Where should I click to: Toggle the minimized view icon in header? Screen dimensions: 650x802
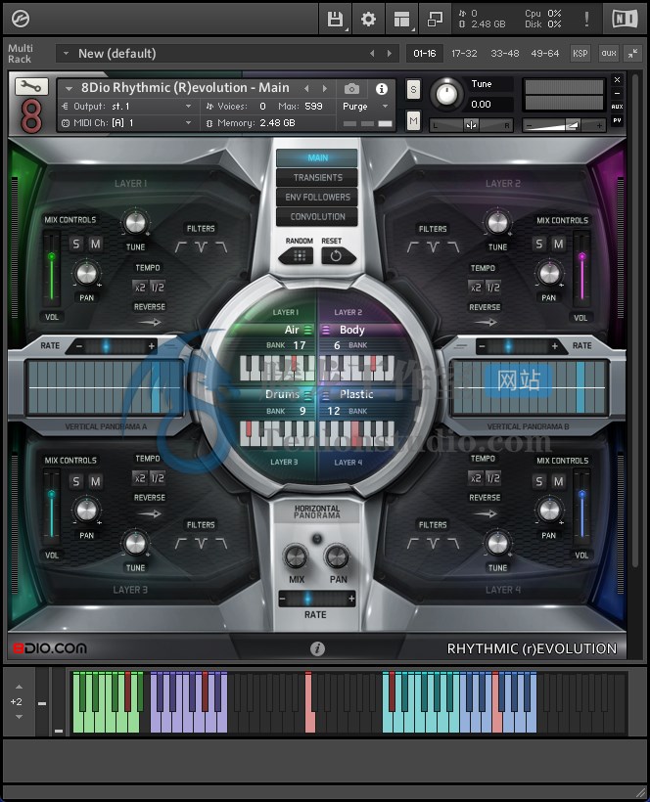coord(435,20)
